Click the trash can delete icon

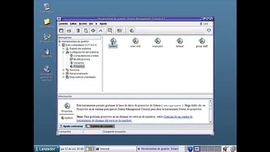[x=78, y=31]
